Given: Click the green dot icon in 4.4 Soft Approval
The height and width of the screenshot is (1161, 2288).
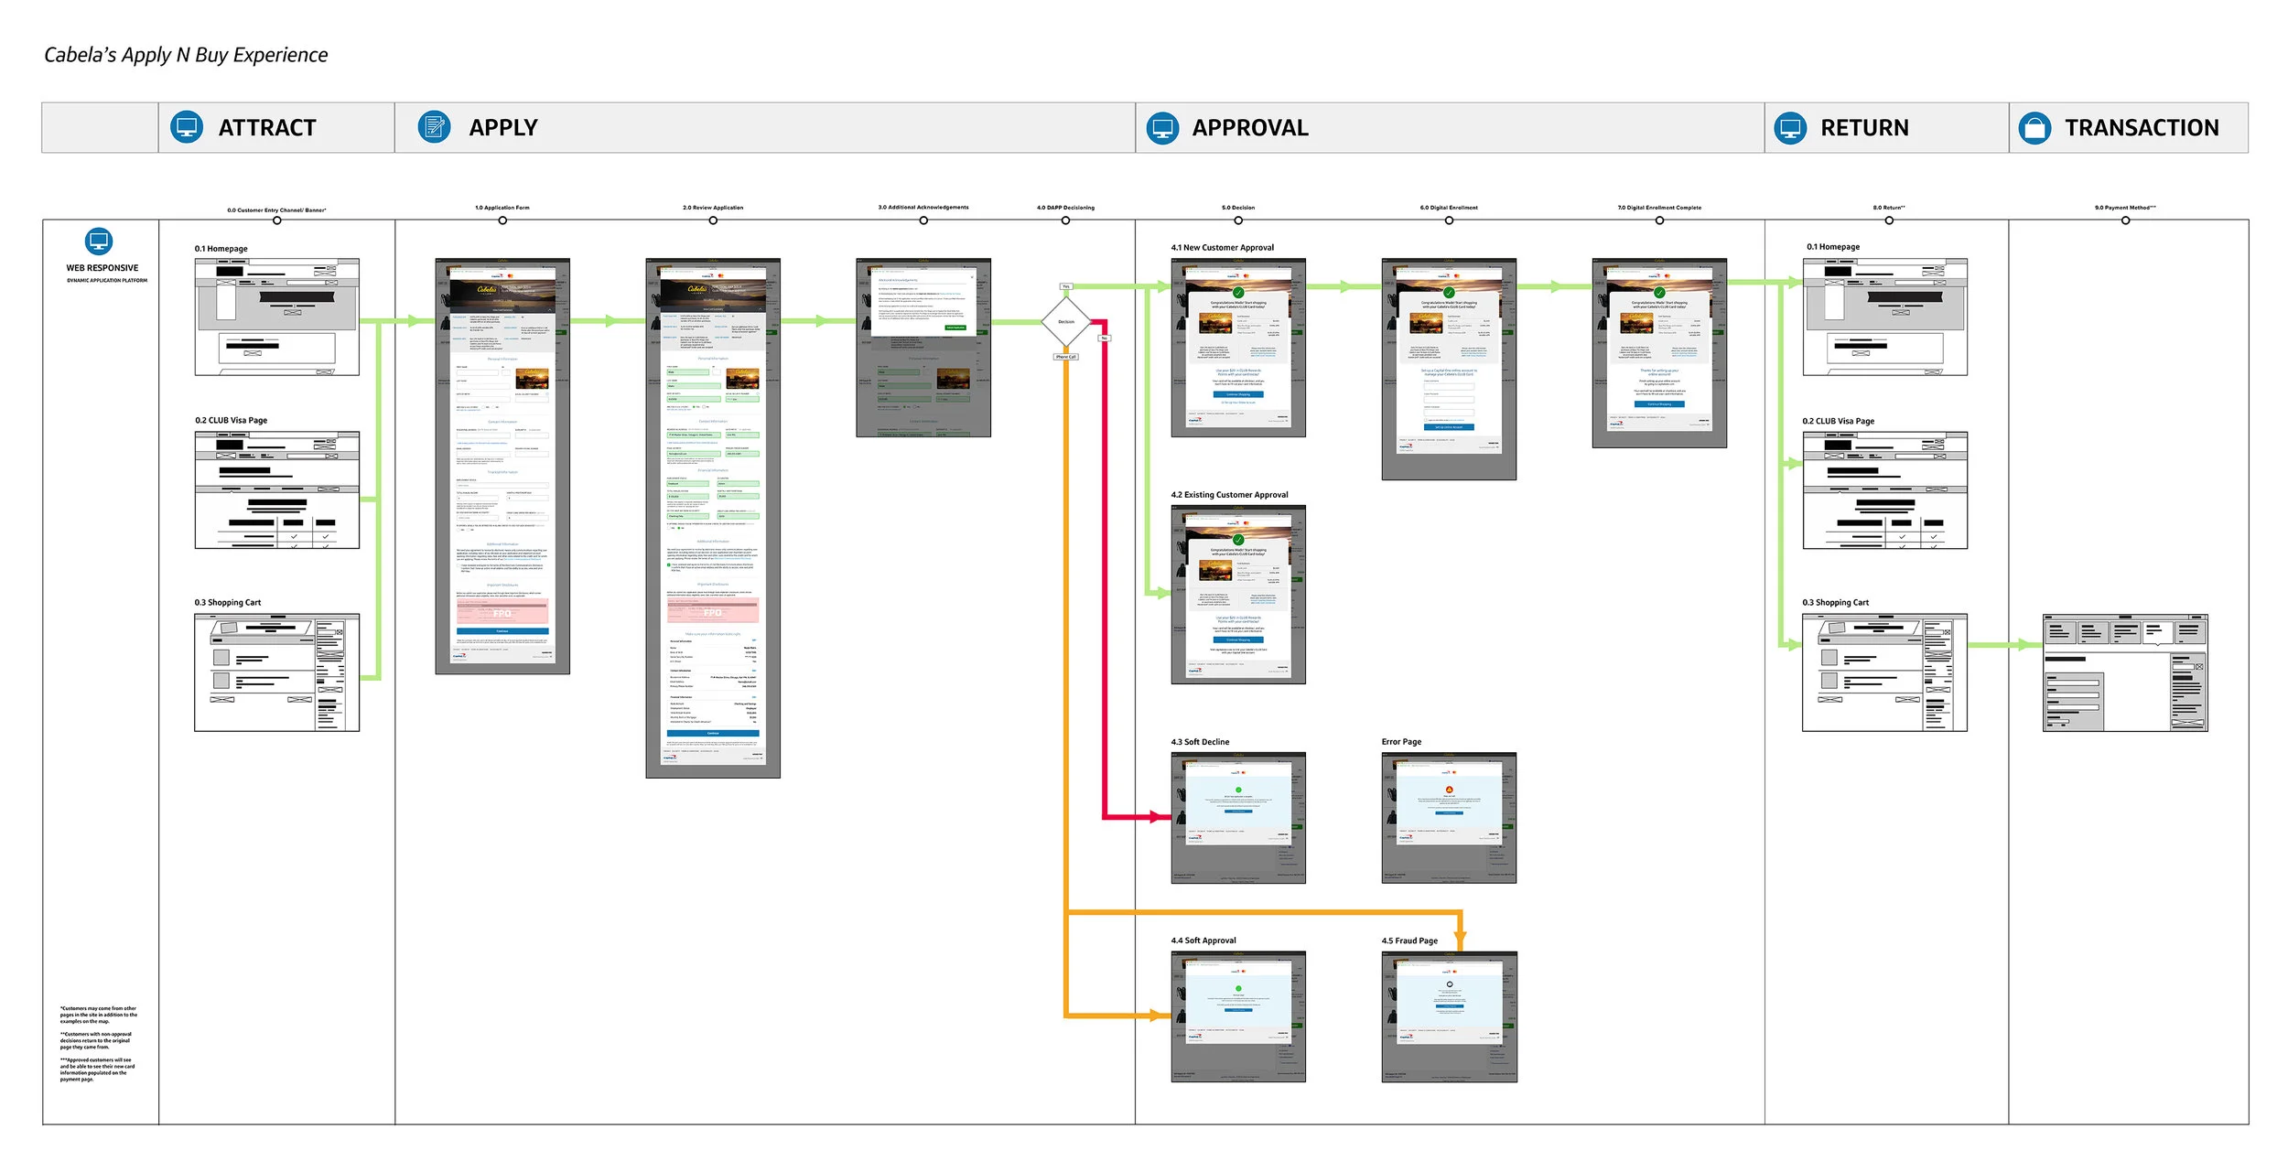Looking at the screenshot, I should point(1238,988).
